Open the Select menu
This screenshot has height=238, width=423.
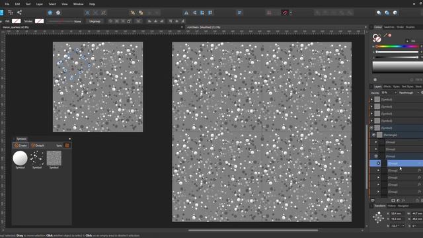(x=52, y=4)
